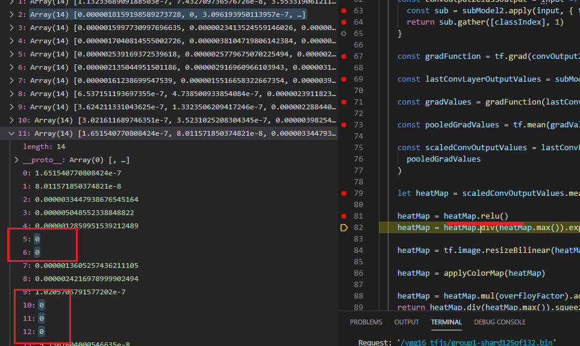580x346 pixels.
Task: Expand array entry 6 chevron
Action: coord(11,67)
